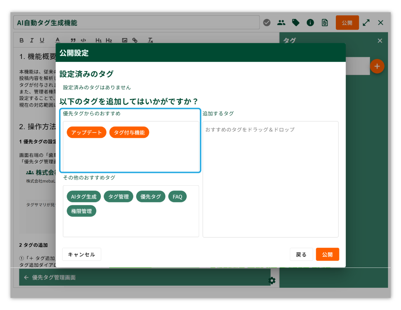This screenshot has height=310, width=401.
Task: Toggle italic formatting in the editor
Action: [x=32, y=40]
